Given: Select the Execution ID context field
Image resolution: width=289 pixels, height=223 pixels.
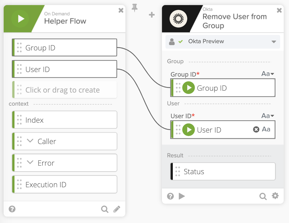Looking at the screenshot, I should pos(65,185).
